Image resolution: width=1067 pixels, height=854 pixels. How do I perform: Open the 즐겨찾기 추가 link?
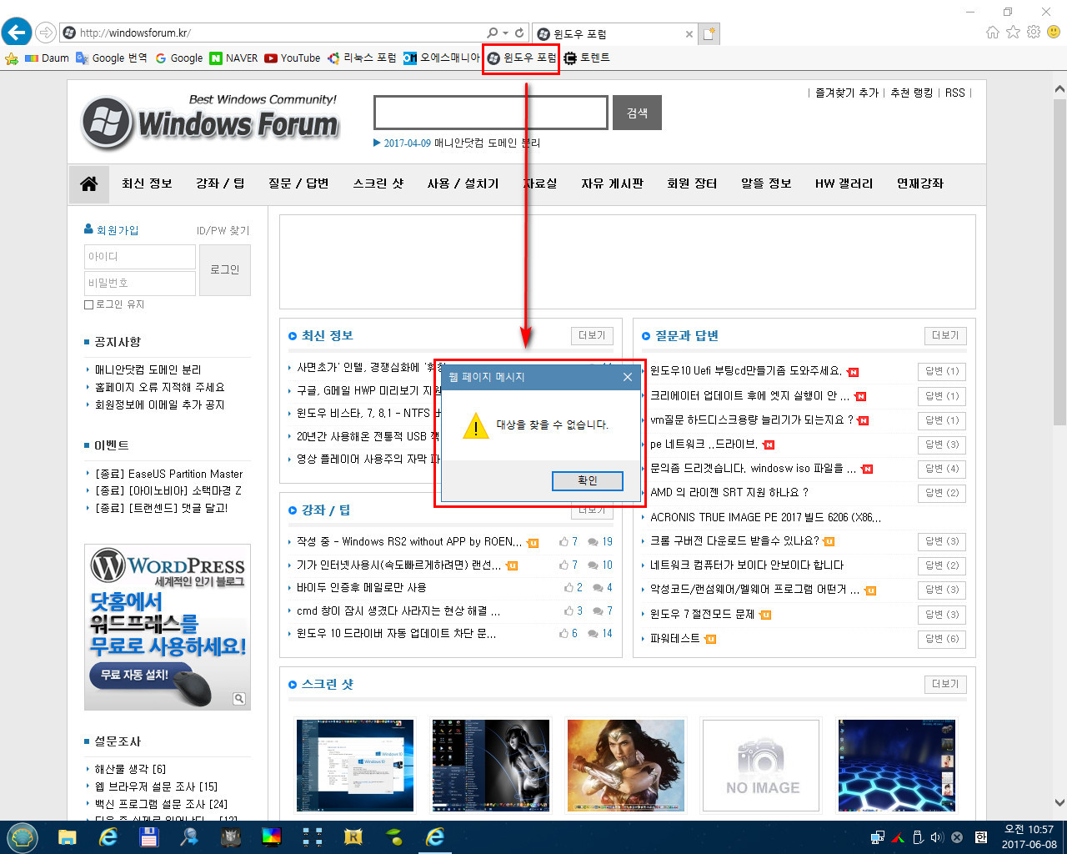(846, 93)
